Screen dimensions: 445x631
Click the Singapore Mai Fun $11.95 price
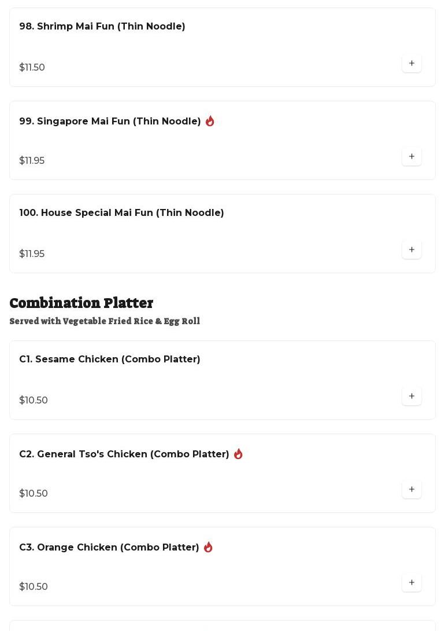[x=32, y=160]
